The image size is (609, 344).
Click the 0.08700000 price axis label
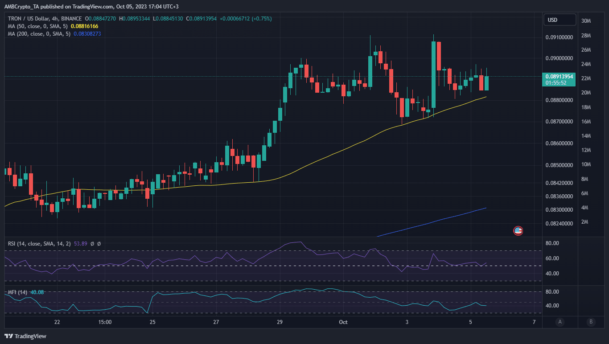coord(560,122)
